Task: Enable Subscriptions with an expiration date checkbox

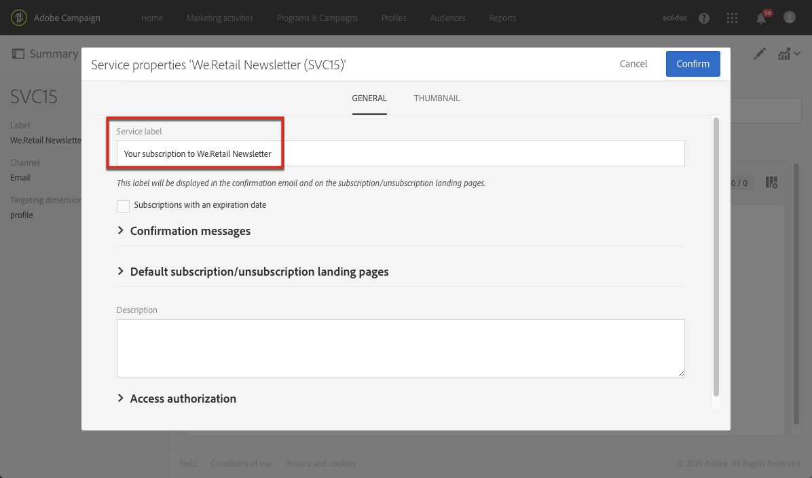Action: click(x=124, y=206)
